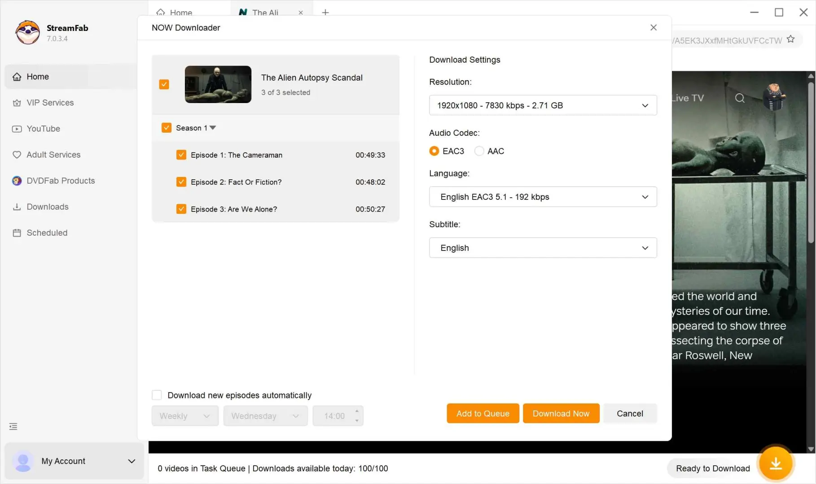
Task: Click Add to Queue button
Action: pos(483,413)
